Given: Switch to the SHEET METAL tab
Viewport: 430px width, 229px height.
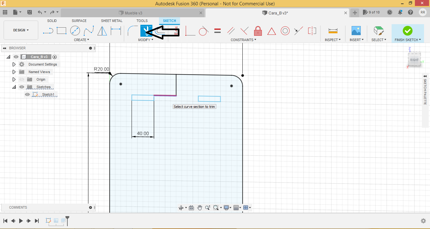Looking at the screenshot, I should [x=112, y=21].
